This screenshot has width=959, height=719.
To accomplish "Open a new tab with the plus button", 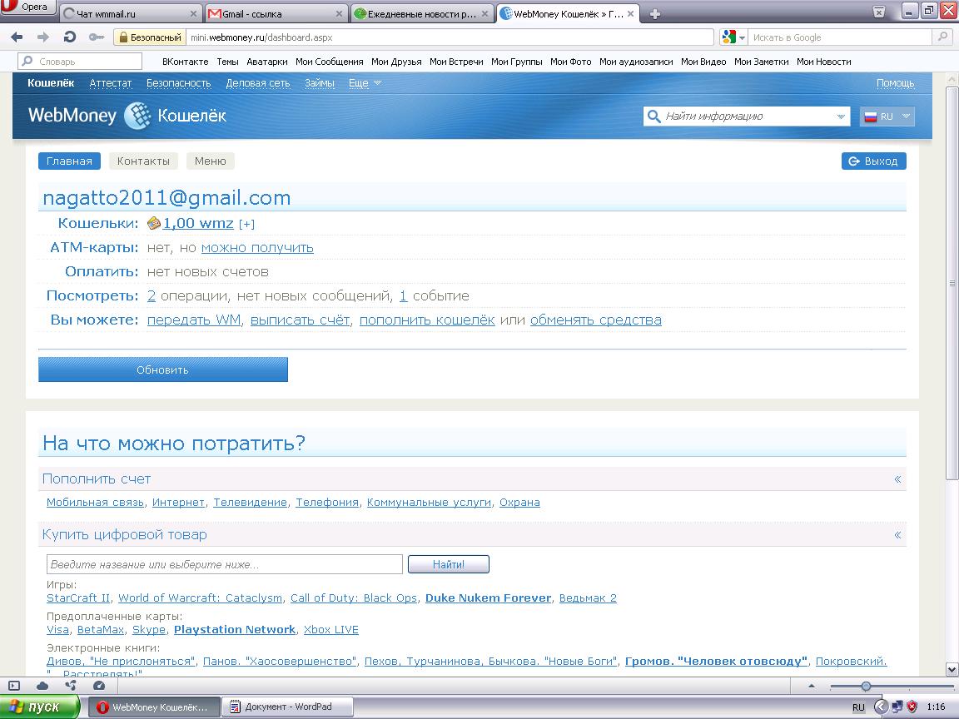I will tap(654, 13).
